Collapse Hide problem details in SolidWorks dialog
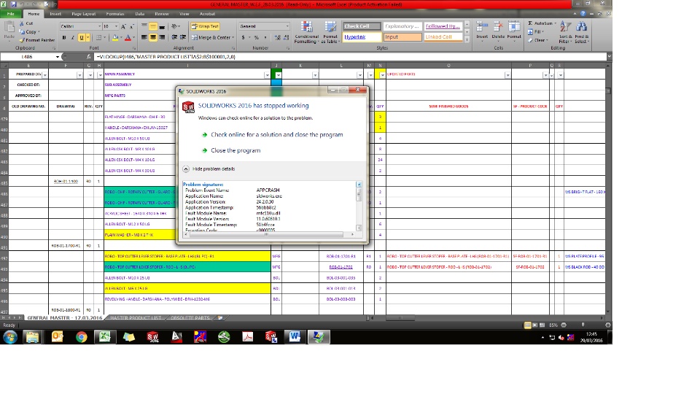This screenshot has height=394, width=700. 209,169
